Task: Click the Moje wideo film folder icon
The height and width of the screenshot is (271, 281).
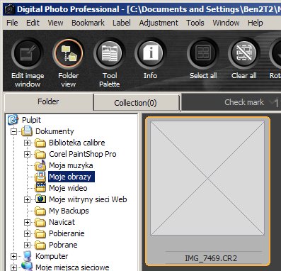Action: pyautogui.click(x=40, y=188)
